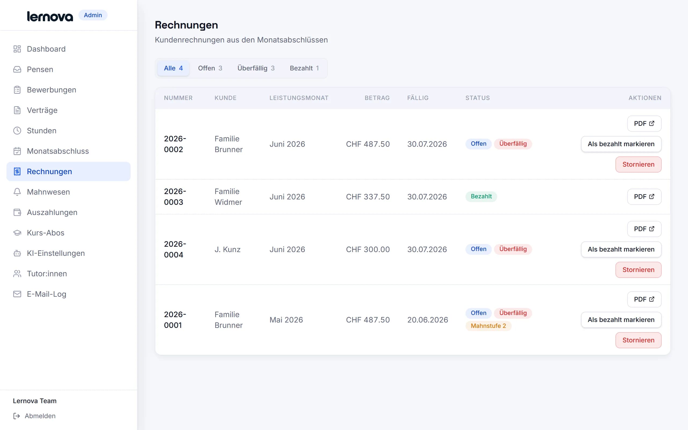
Task: Click the Pensen inbox icon
Action: pos(17,69)
